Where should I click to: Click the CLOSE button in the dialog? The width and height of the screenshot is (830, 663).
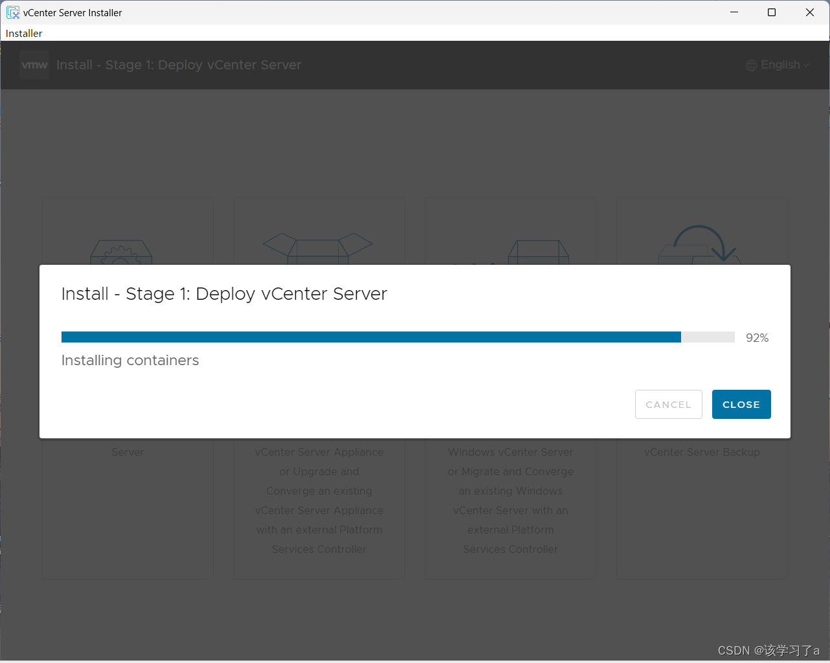pos(741,404)
